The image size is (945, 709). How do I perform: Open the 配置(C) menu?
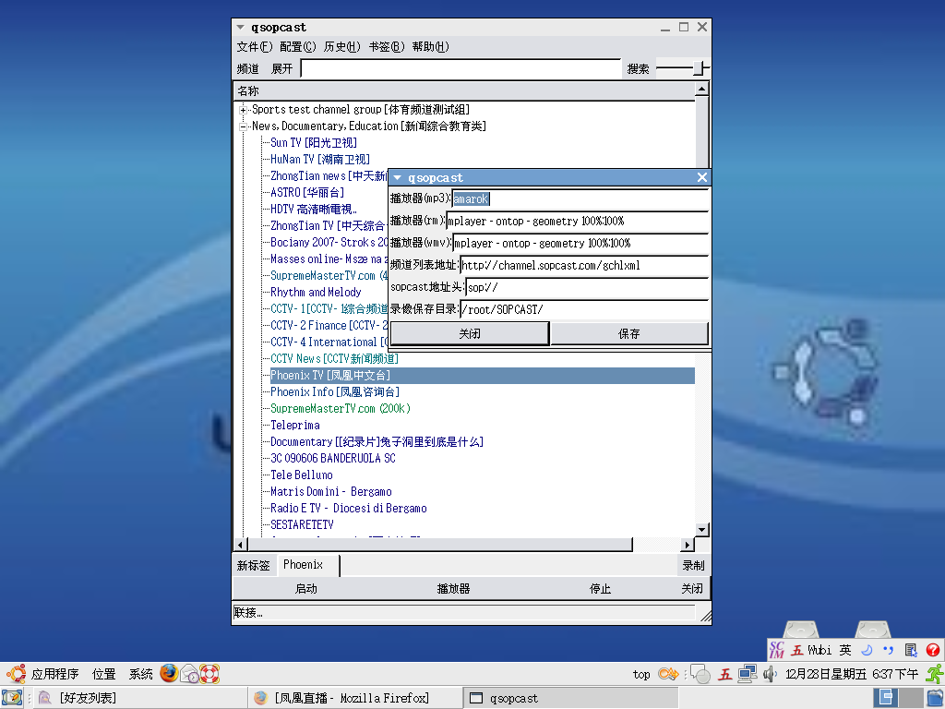pos(298,47)
